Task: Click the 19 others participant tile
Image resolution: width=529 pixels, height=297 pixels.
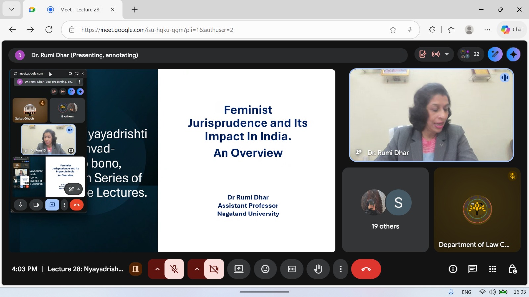Action: pyautogui.click(x=385, y=210)
